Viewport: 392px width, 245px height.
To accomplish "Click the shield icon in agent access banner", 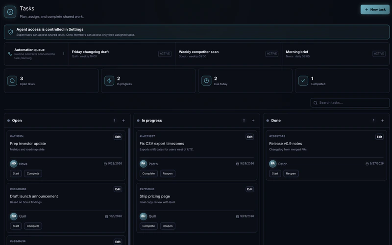I will 10,32.
